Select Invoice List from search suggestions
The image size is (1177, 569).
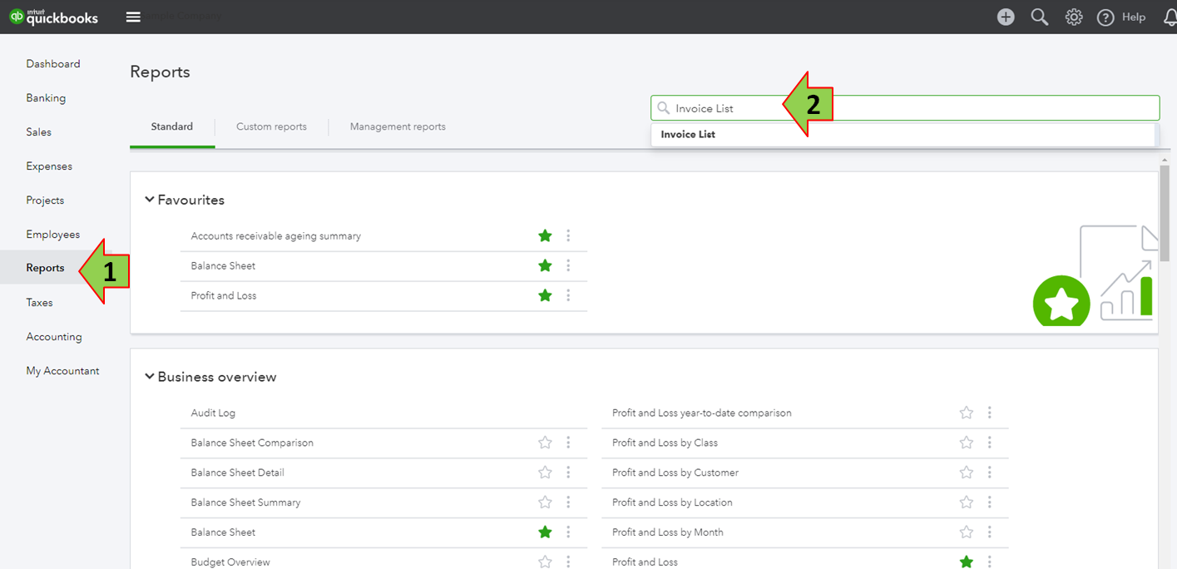pos(687,134)
